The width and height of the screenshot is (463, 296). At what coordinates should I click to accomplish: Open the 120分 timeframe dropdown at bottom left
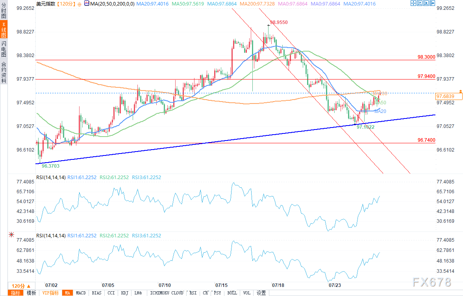pos(21,286)
